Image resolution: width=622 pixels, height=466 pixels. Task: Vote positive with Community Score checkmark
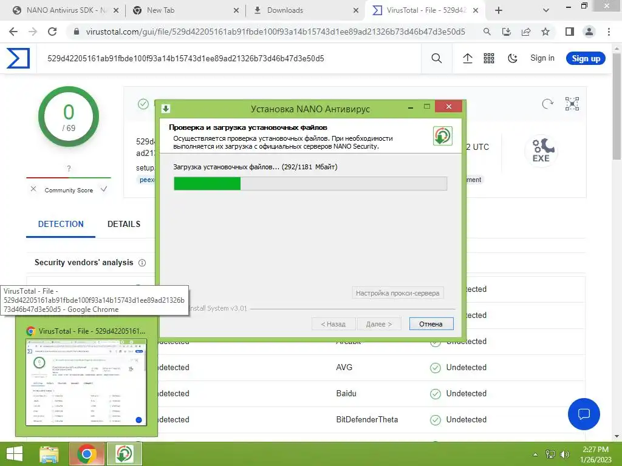click(x=103, y=189)
